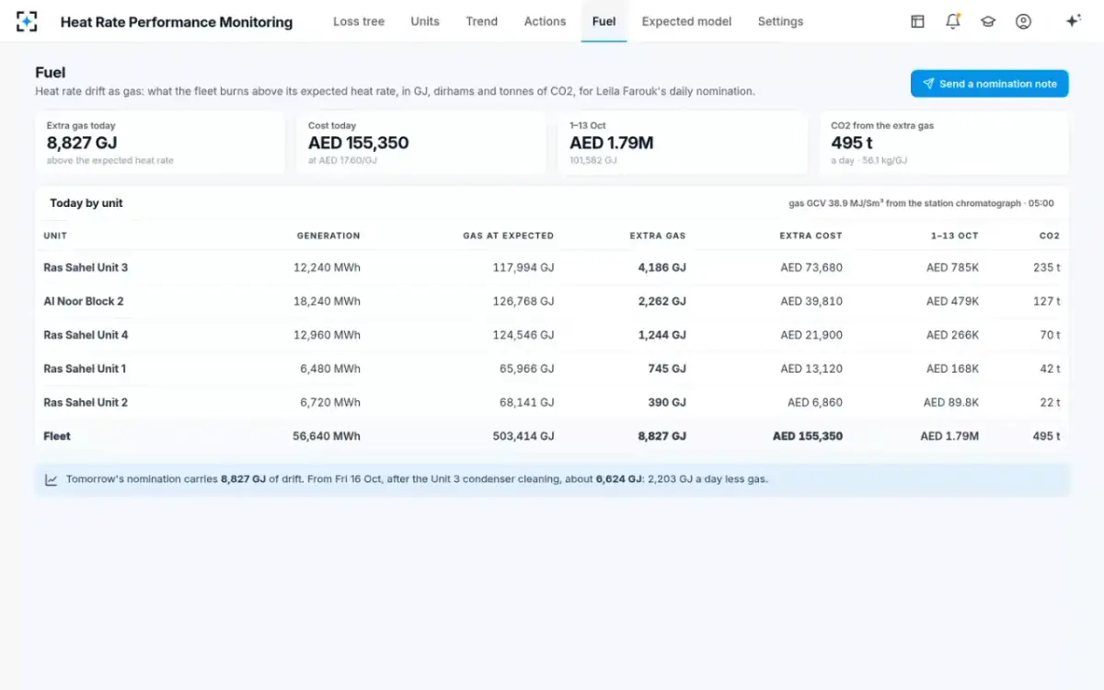Open the layout panel icon
The image size is (1104, 690).
[917, 21]
